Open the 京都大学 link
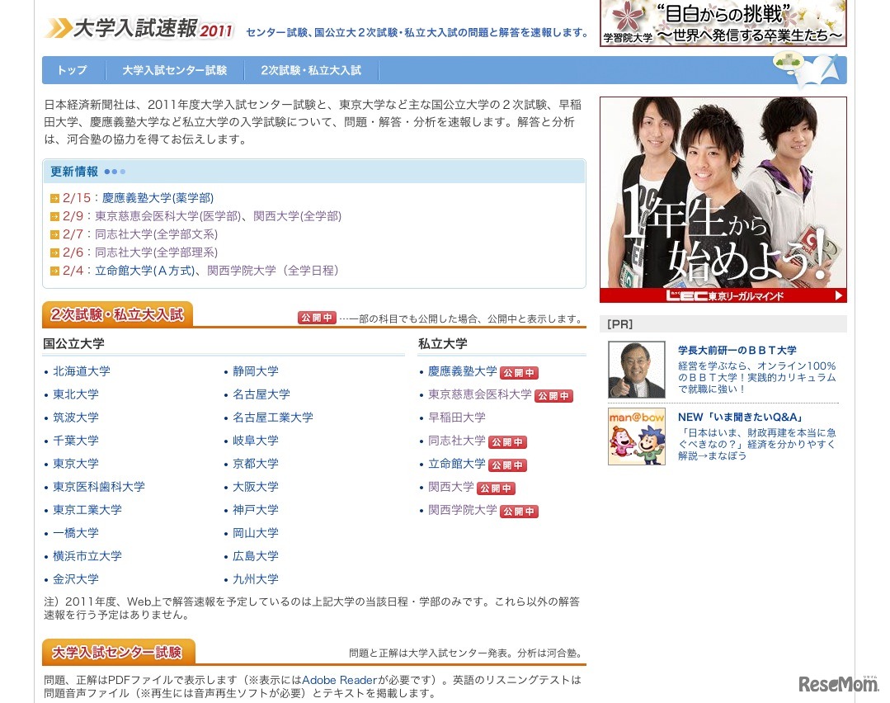 pos(256,464)
